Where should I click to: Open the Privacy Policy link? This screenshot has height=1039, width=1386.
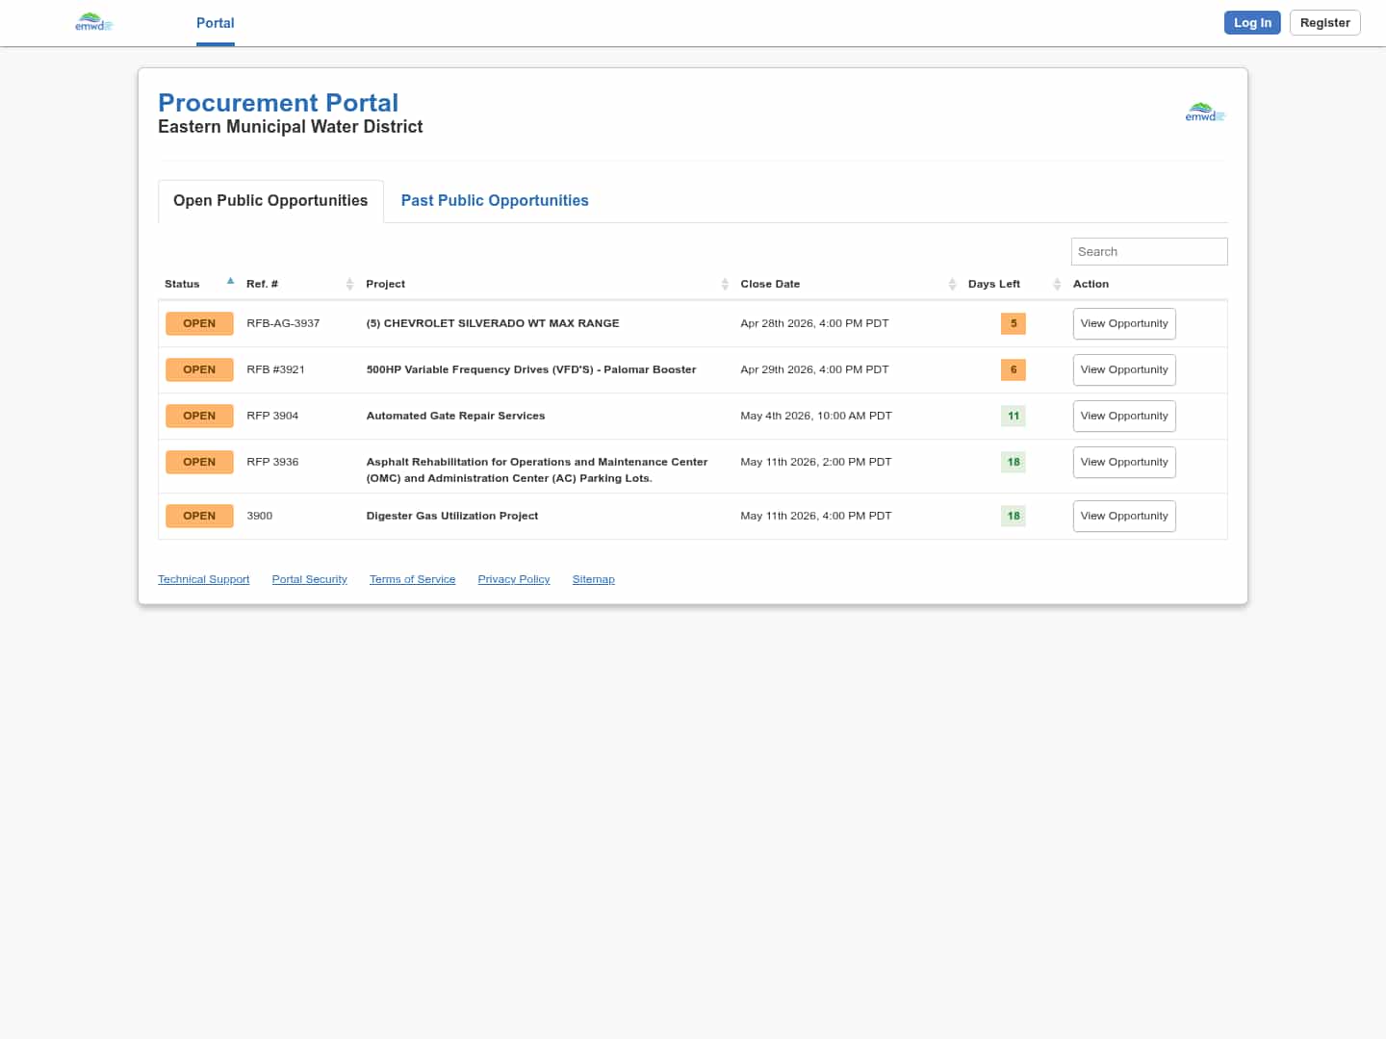[513, 579]
